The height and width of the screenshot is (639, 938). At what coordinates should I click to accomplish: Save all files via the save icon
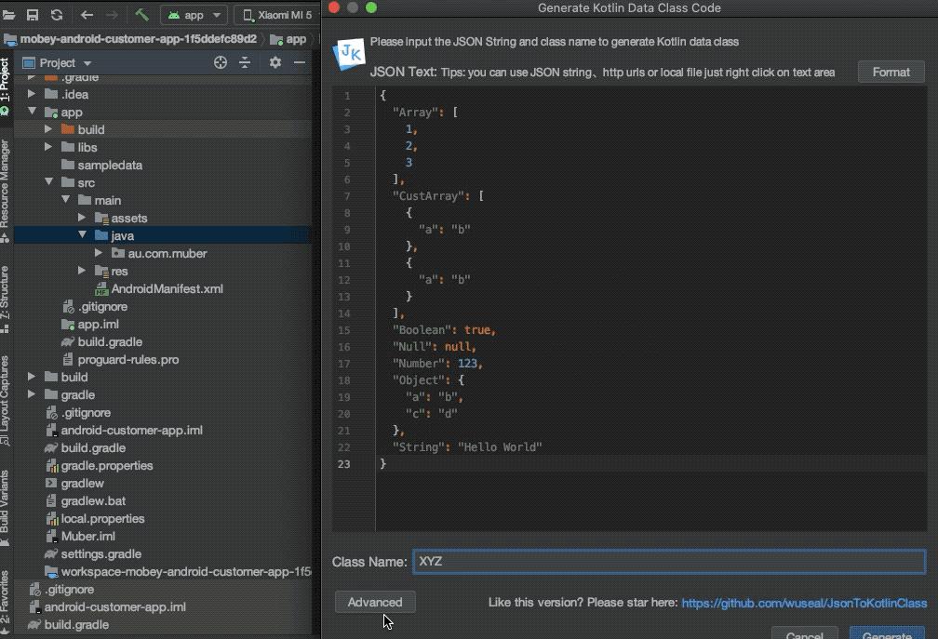click(x=32, y=15)
